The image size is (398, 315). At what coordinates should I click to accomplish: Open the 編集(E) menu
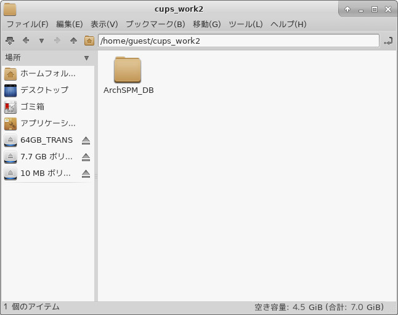[70, 24]
